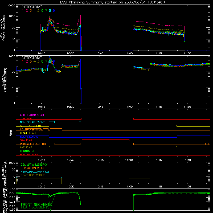Image resolution: width=213 pixels, height=213 pixels.
Task: Click olive detector 5 in top legend
Action: point(38,10)
